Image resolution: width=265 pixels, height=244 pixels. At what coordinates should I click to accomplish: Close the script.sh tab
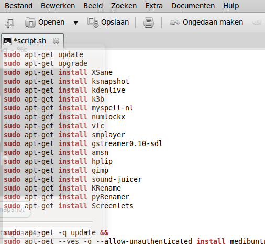tap(56, 41)
